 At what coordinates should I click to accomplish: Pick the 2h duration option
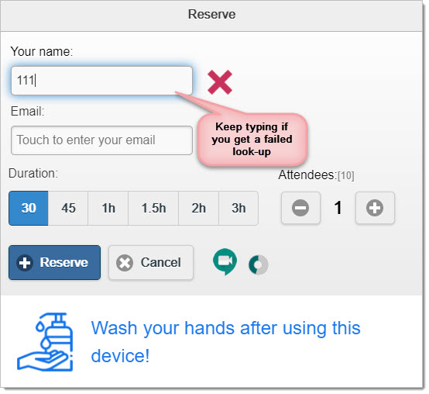click(199, 208)
